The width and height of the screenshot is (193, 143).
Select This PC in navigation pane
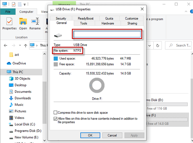(21, 72)
